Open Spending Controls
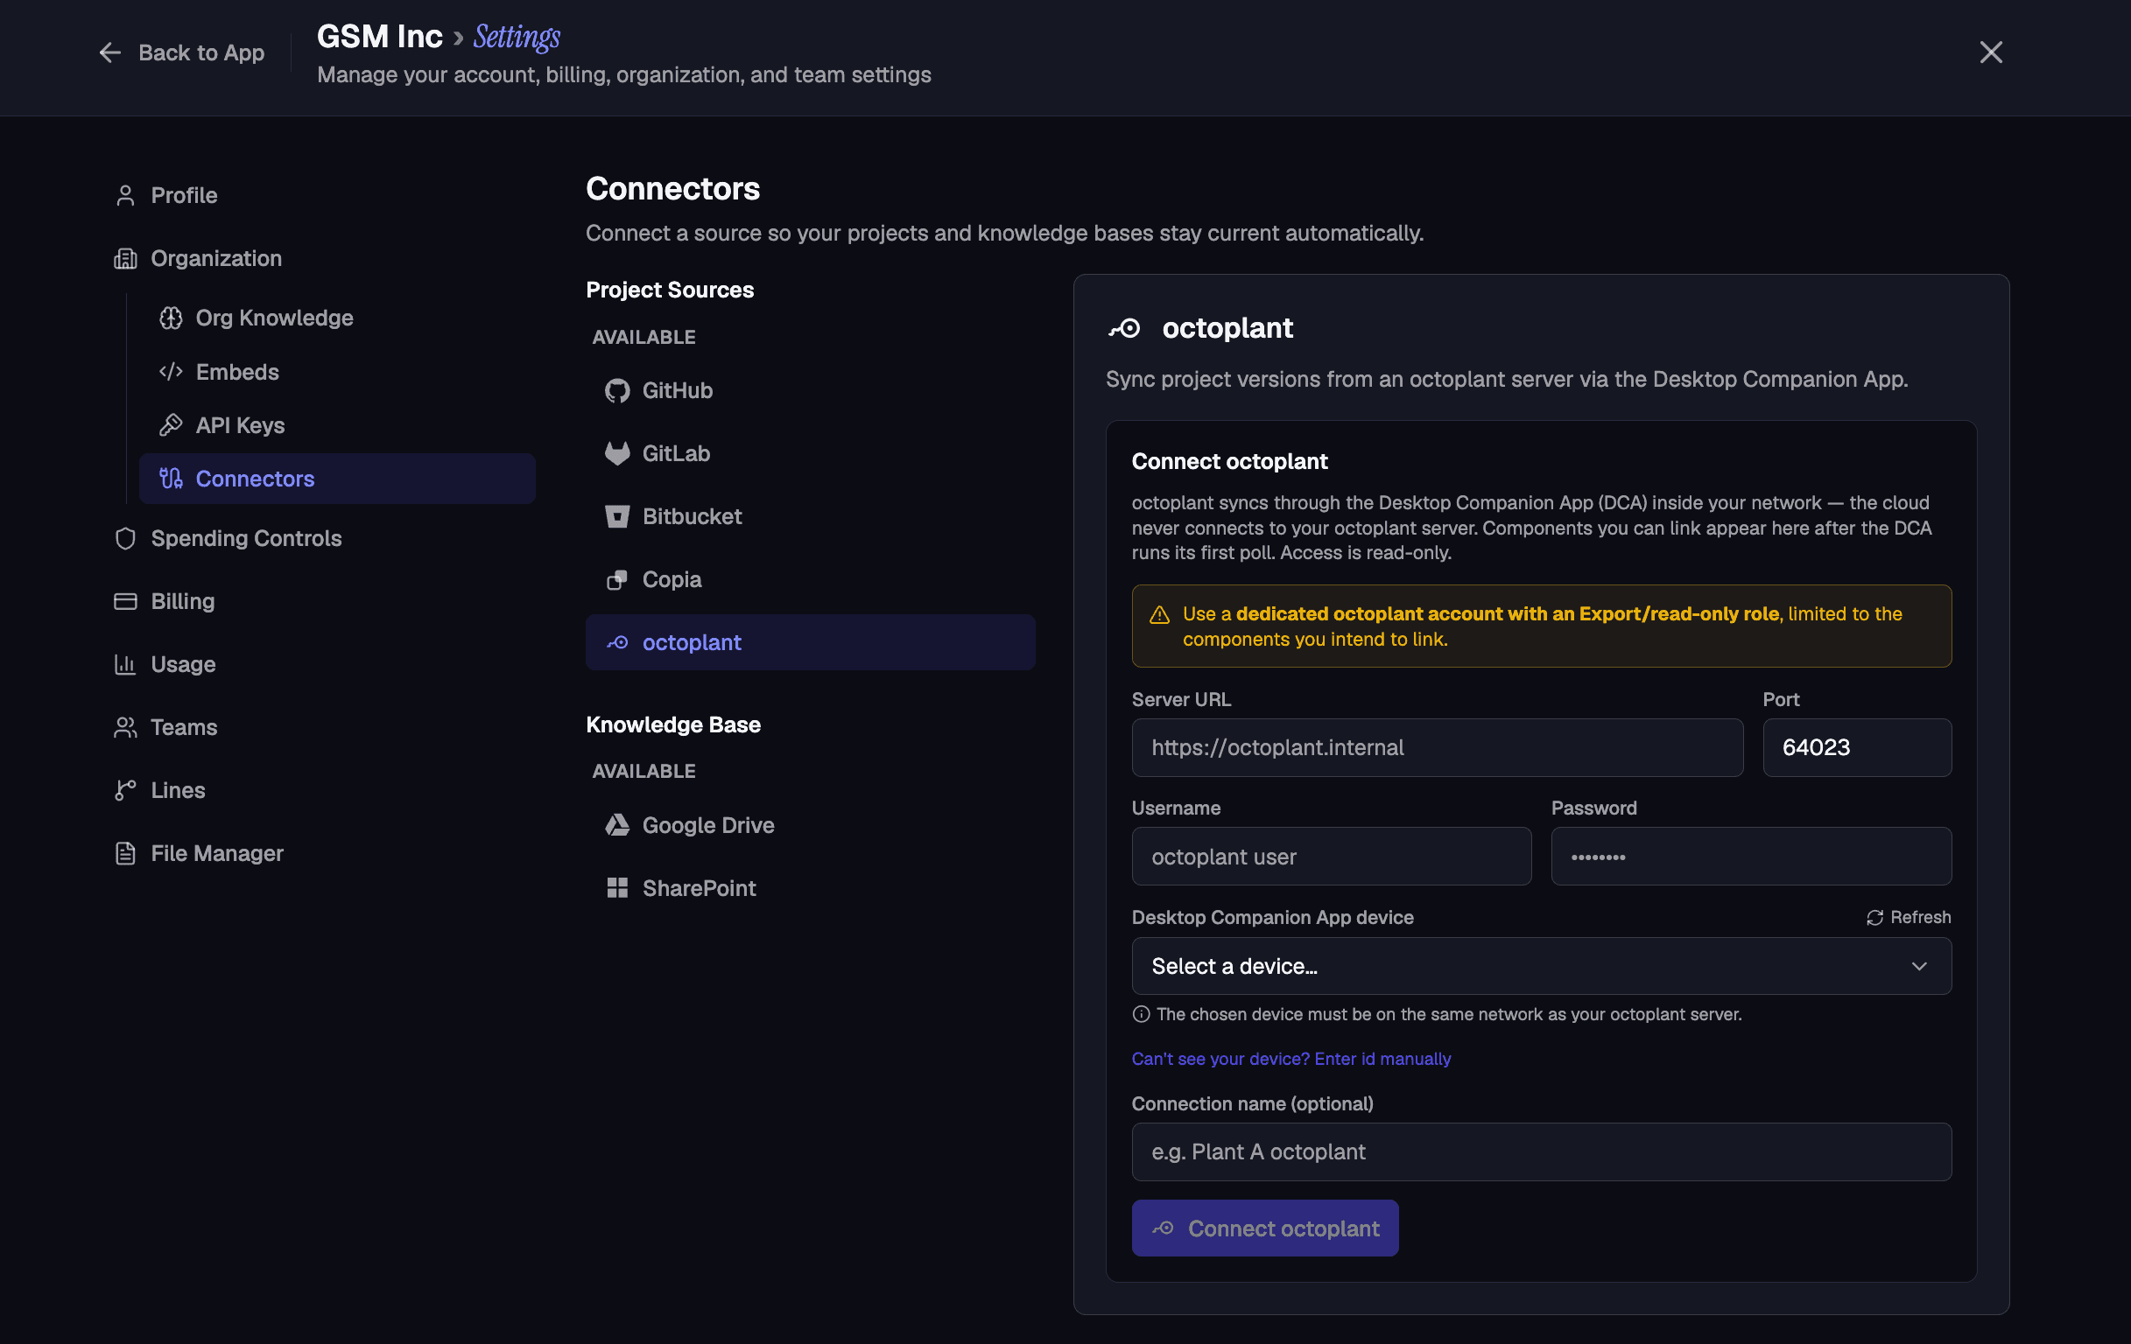The width and height of the screenshot is (2131, 1344). pos(246,538)
